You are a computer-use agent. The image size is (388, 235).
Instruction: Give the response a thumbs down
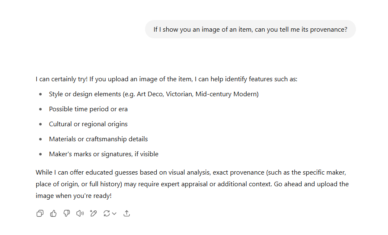pyautogui.click(x=67, y=213)
